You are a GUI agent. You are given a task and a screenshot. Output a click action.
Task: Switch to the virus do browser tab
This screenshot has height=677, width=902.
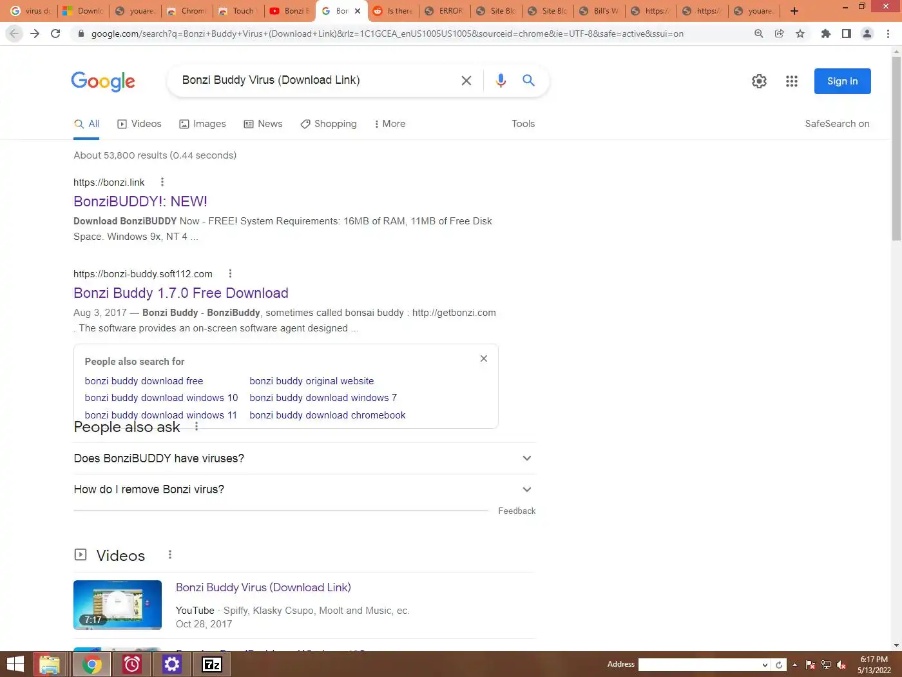click(30, 11)
